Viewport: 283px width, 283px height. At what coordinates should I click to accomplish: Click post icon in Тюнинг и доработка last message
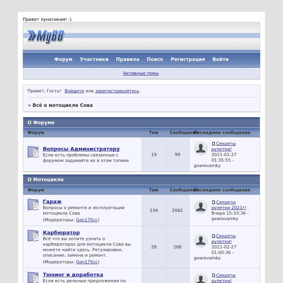pyautogui.click(x=213, y=276)
